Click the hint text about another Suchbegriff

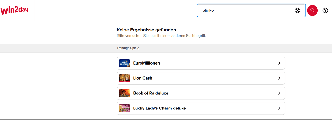tap(161, 36)
